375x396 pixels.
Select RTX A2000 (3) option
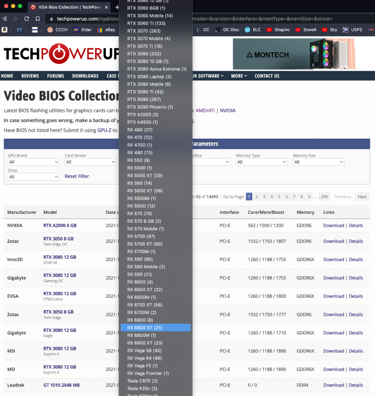click(x=156, y=115)
